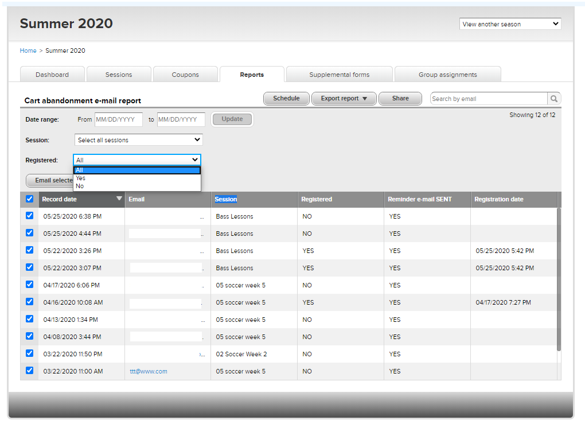585x424 pixels.
Task: Expand the Select all sessions dropdown
Action: (x=138, y=140)
